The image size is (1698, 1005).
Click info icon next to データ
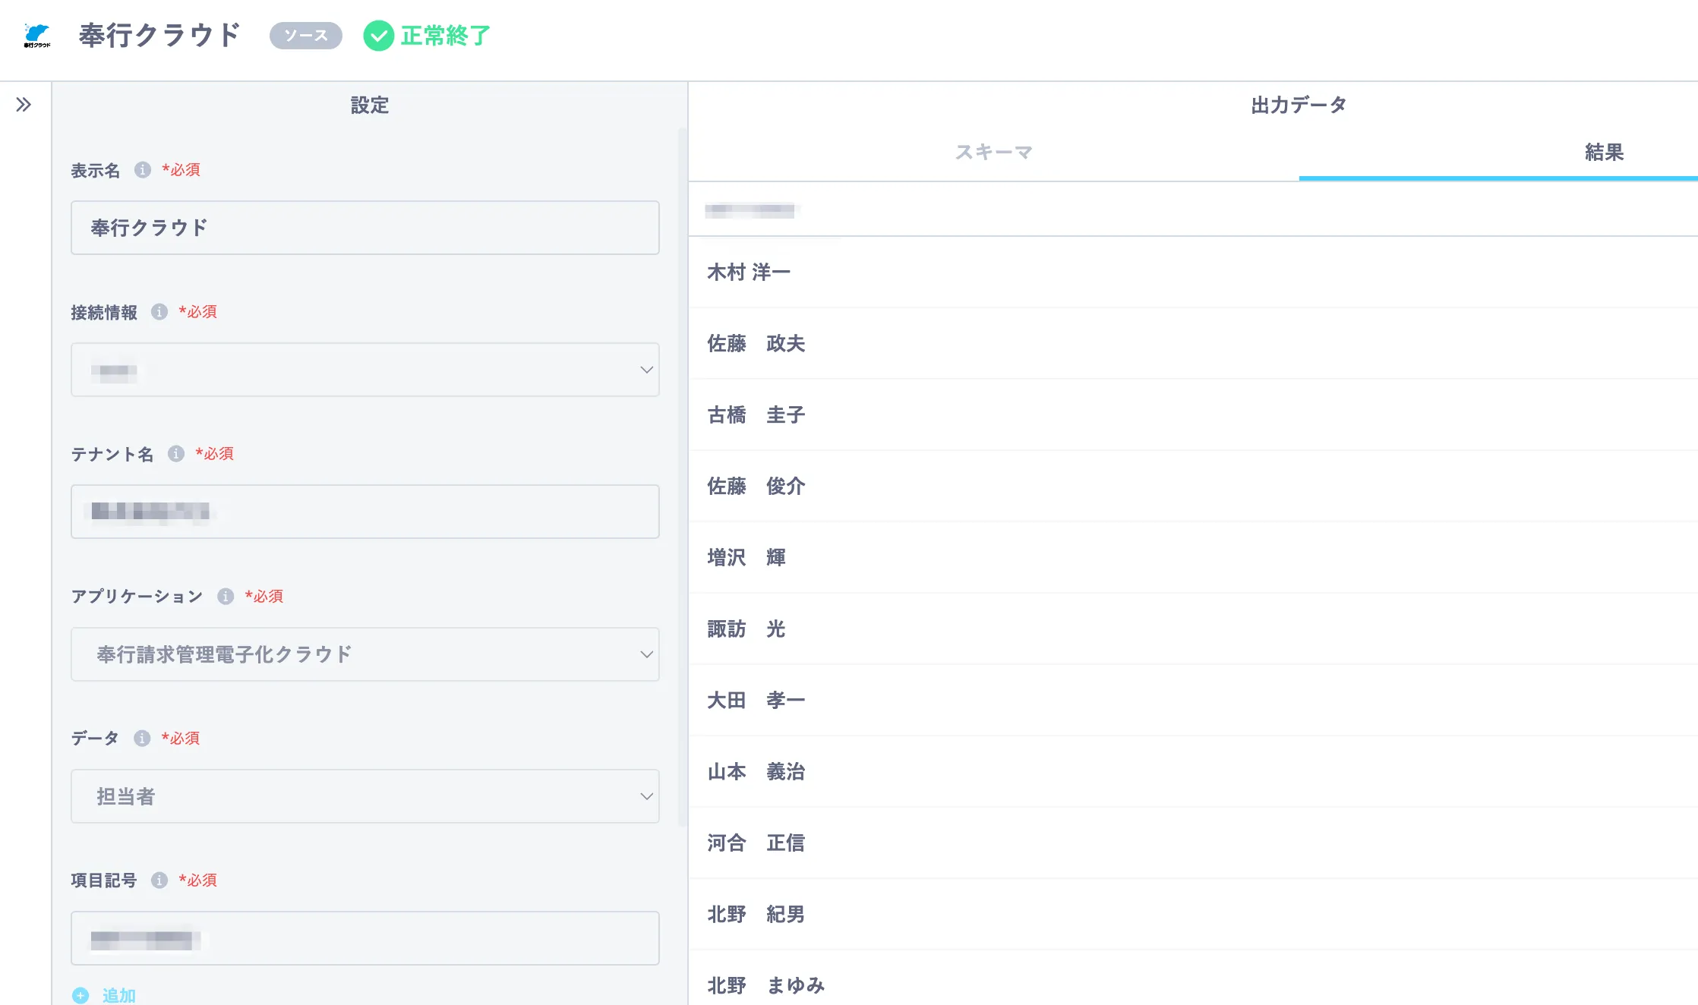point(142,739)
